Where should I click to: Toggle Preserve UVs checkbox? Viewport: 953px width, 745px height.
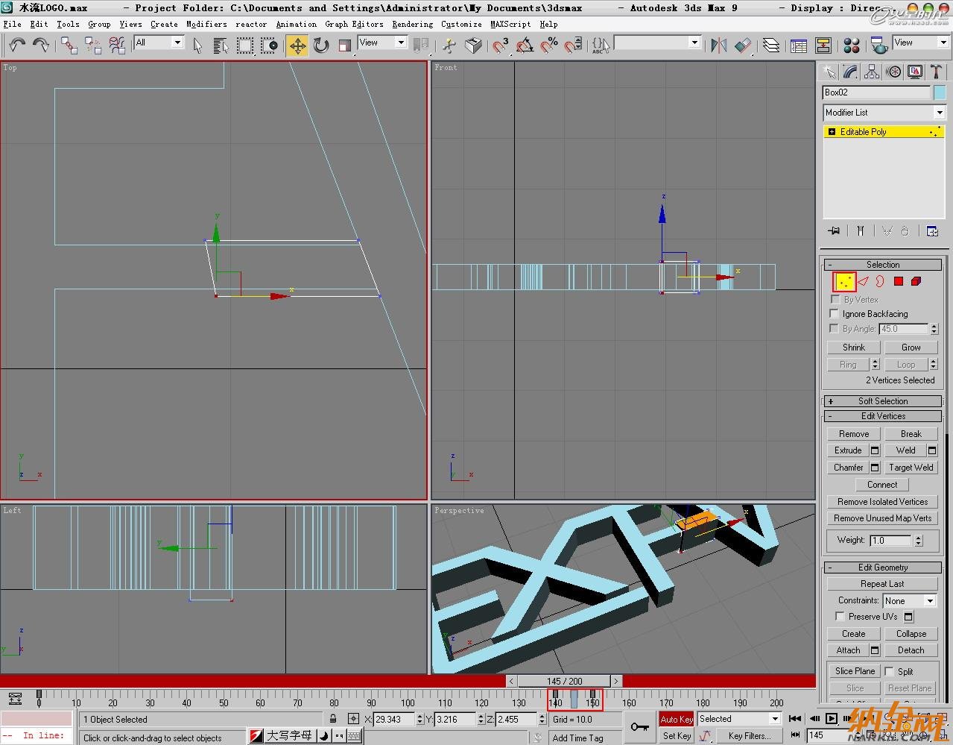(x=840, y=617)
